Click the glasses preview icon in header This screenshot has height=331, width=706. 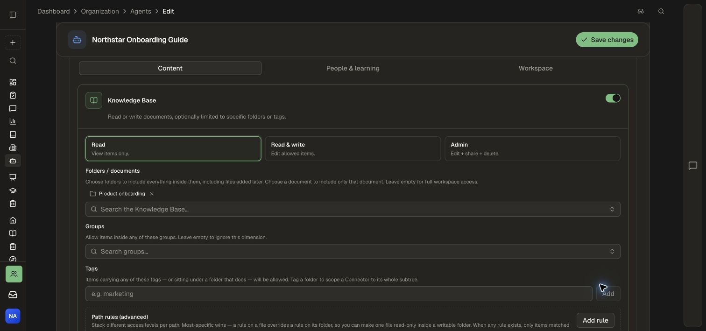[x=641, y=11]
